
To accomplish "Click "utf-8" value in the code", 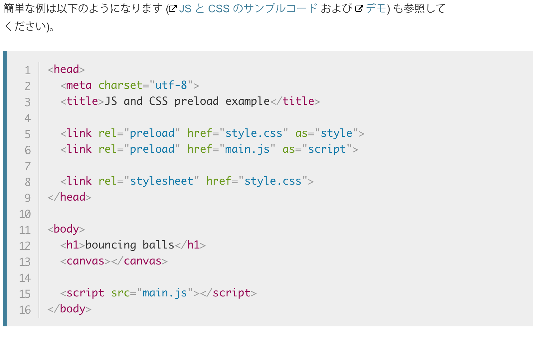I will (x=171, y=85).
